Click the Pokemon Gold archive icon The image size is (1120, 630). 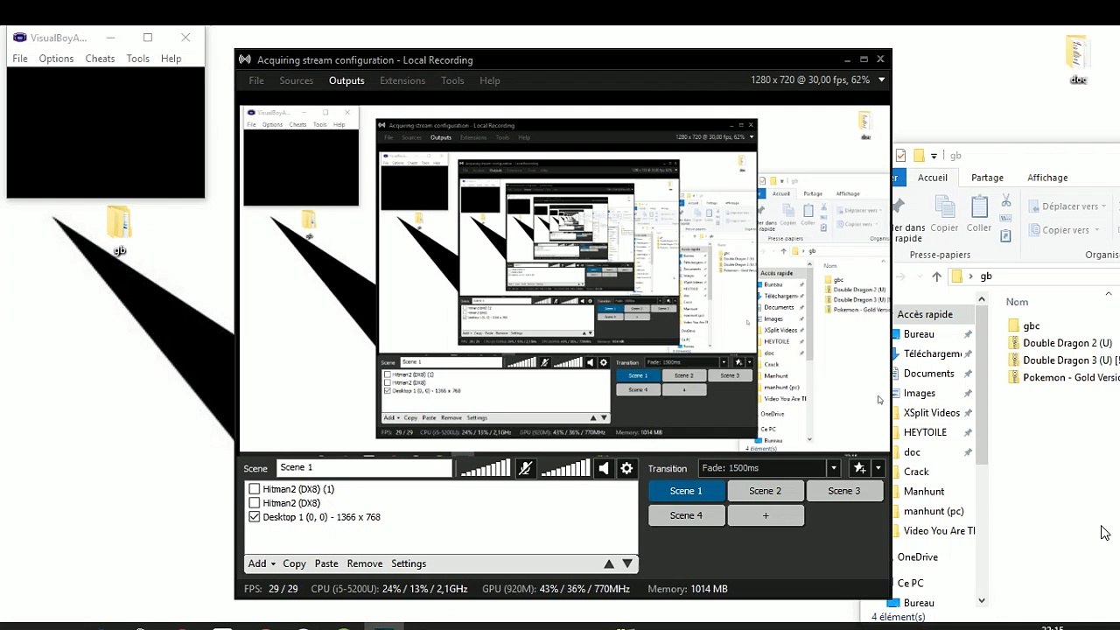click(x=1013, y=377)
